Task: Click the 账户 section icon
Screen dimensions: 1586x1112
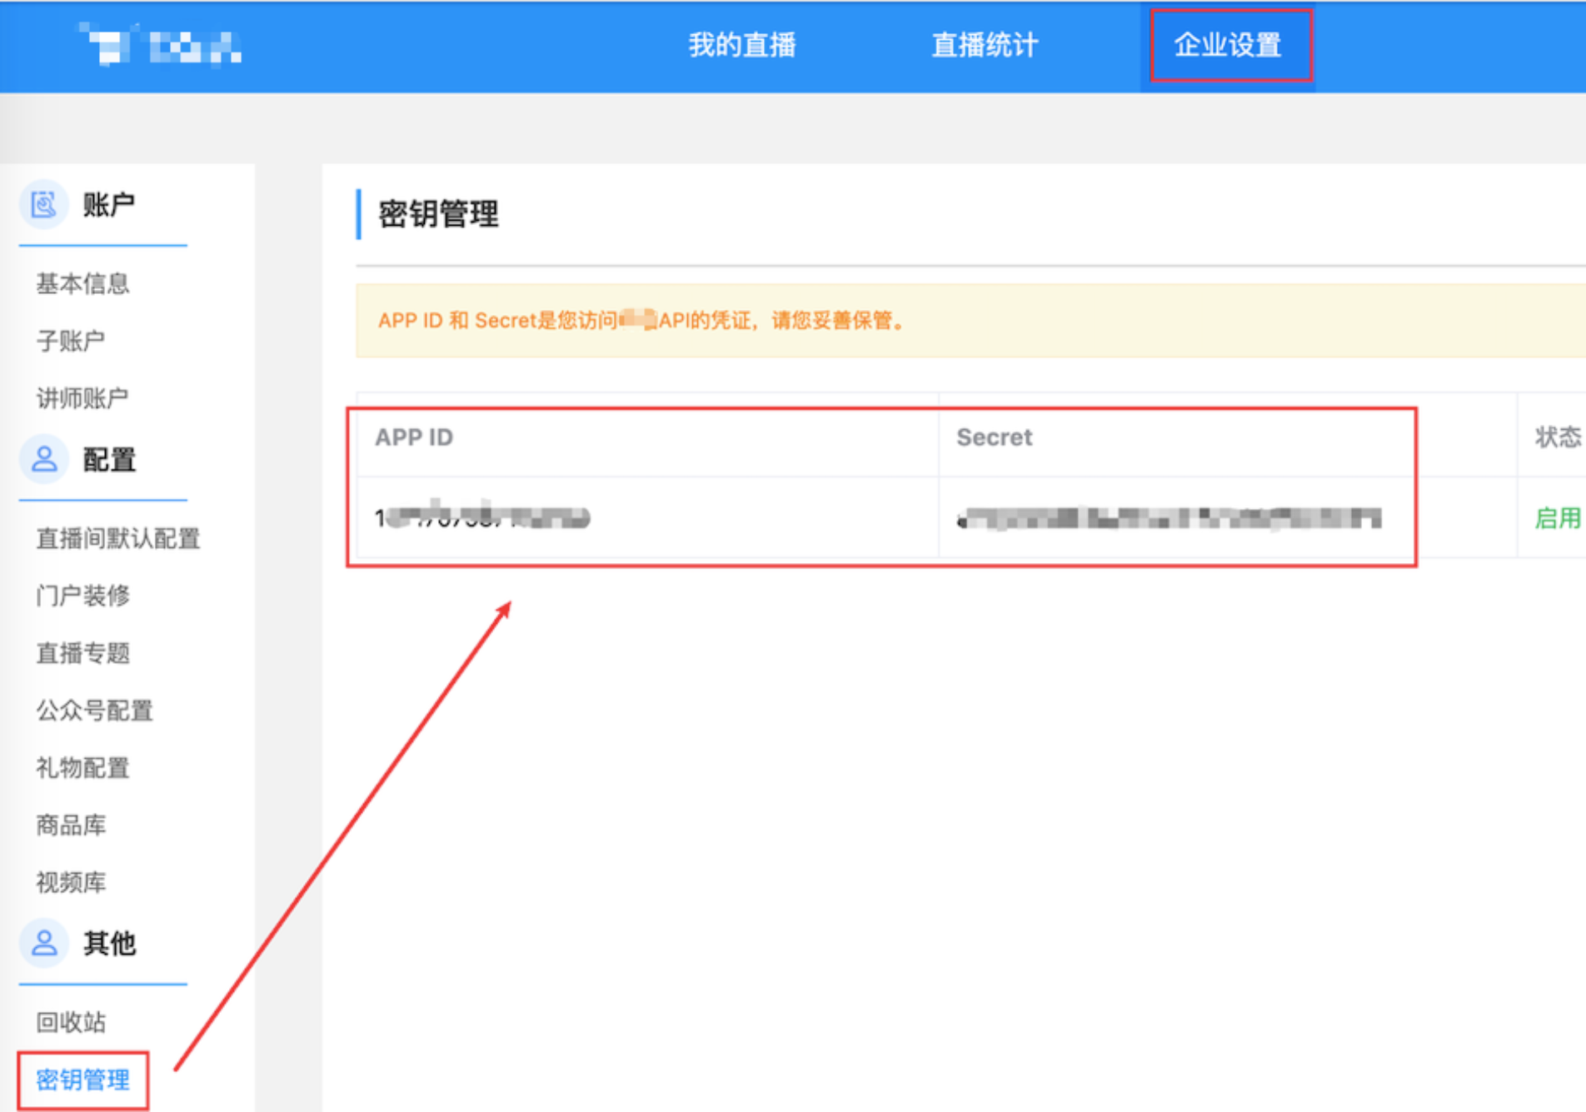Action: (43, 204)
